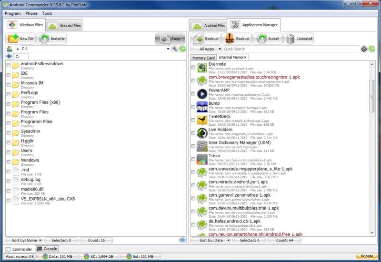Screen dimensions: 381x262
Task: Click the Root access: OK status
Action: point(20,256)
